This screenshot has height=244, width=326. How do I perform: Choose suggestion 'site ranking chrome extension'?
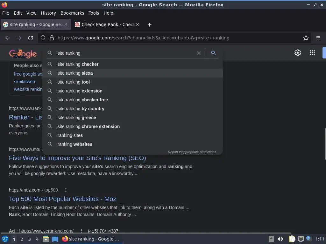tap(133, 126)
